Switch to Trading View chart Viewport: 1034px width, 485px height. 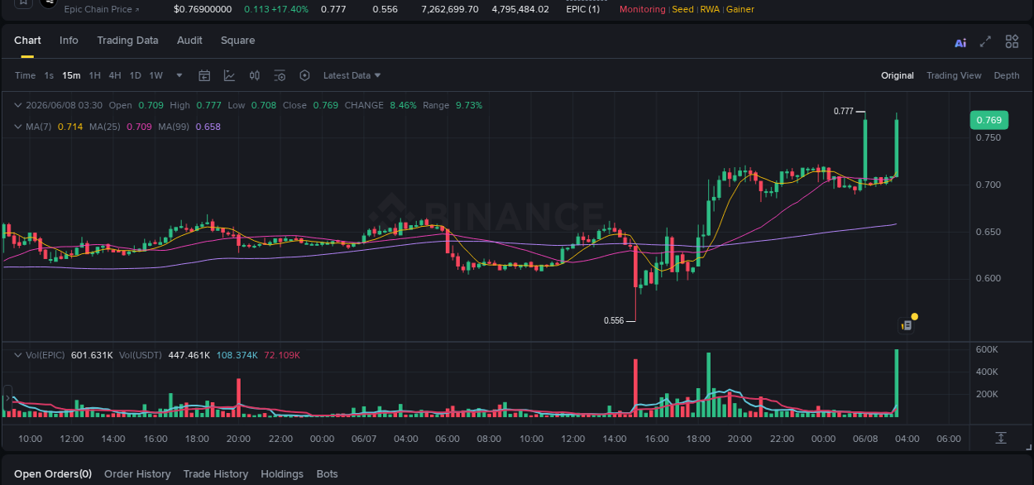tap(954, 75)
